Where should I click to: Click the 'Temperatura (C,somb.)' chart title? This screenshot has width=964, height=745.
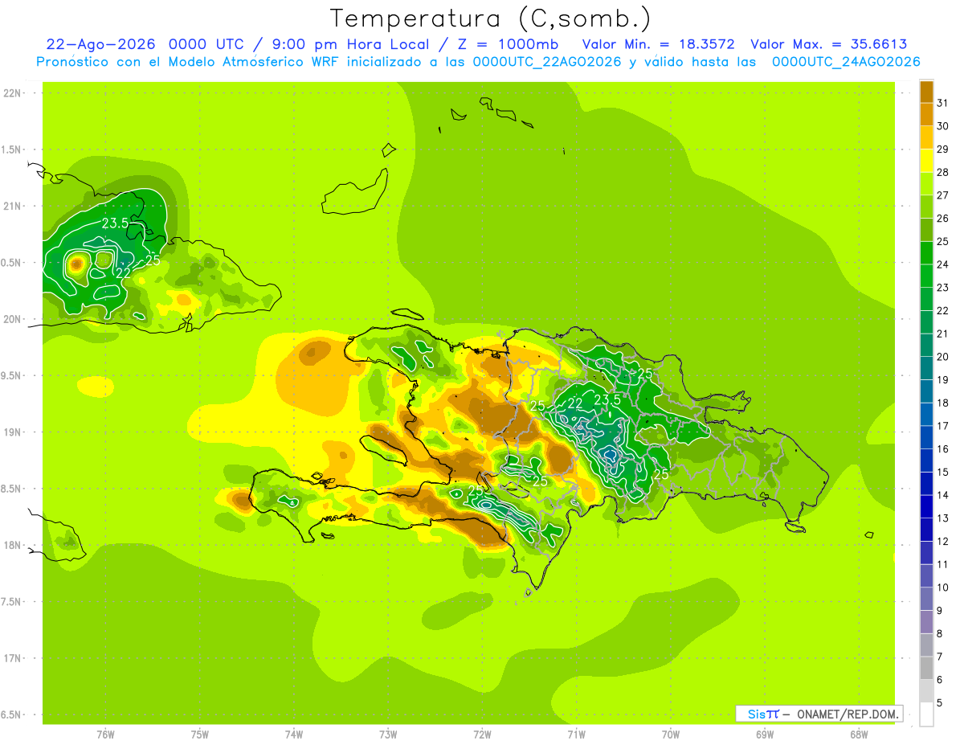pyautogui.click(x=490, y=18)
